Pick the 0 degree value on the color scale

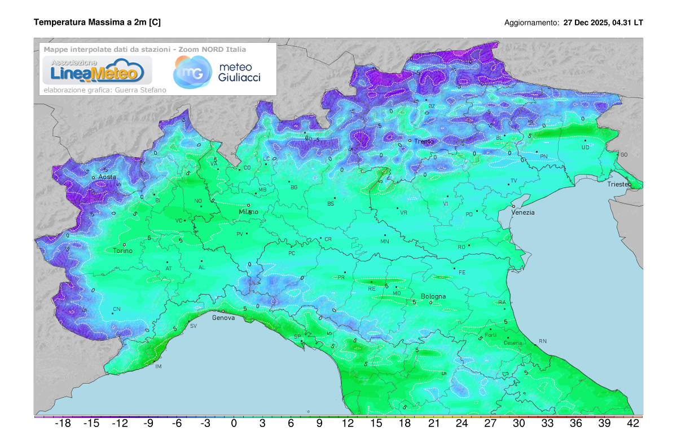pyautogui.click(x=234, y=424)
